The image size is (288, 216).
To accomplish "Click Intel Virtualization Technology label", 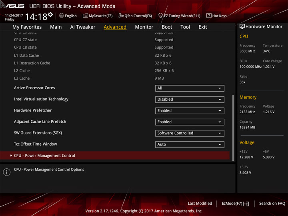I will click(x=41, y=99).
